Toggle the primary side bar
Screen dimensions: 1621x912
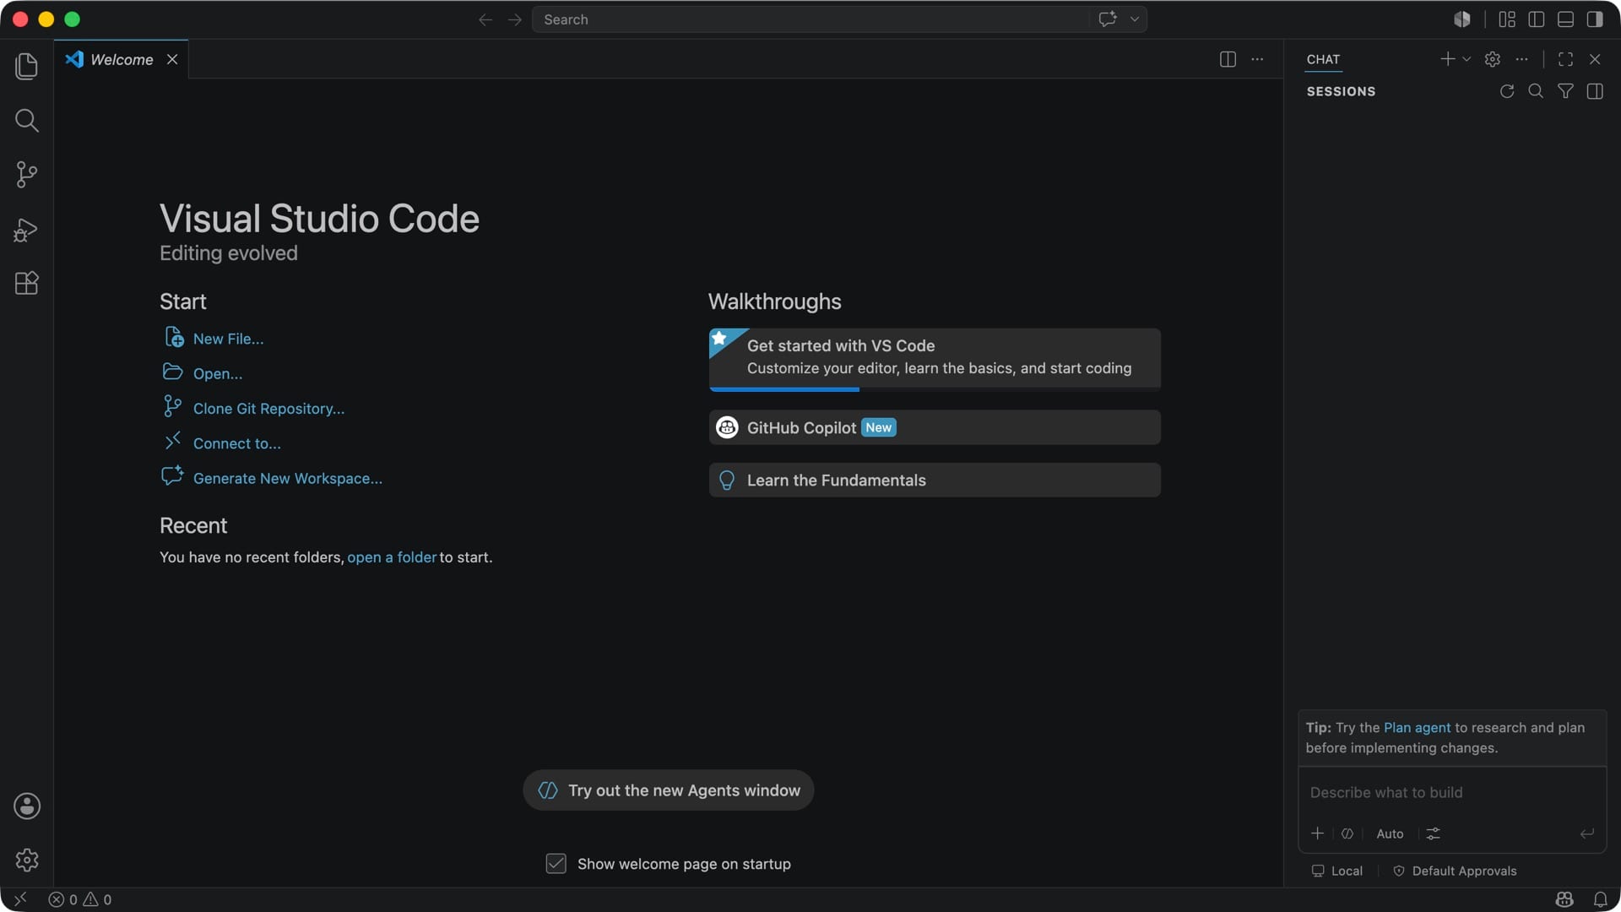point(1537,19)
